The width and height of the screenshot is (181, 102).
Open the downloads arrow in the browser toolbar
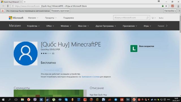click(178, 6)
